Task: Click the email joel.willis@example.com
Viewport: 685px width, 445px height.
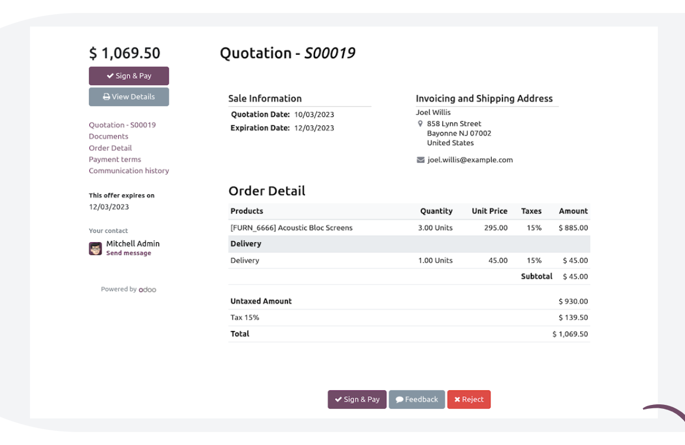Action: tap(470, 160)
